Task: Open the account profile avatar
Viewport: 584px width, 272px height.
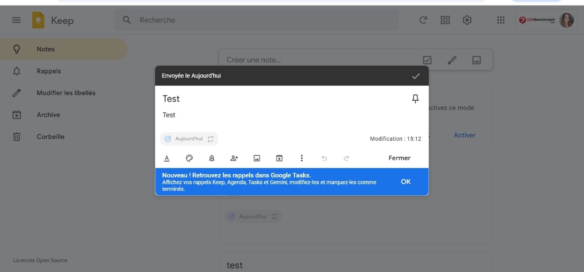Action: click(x=567, y=20)
